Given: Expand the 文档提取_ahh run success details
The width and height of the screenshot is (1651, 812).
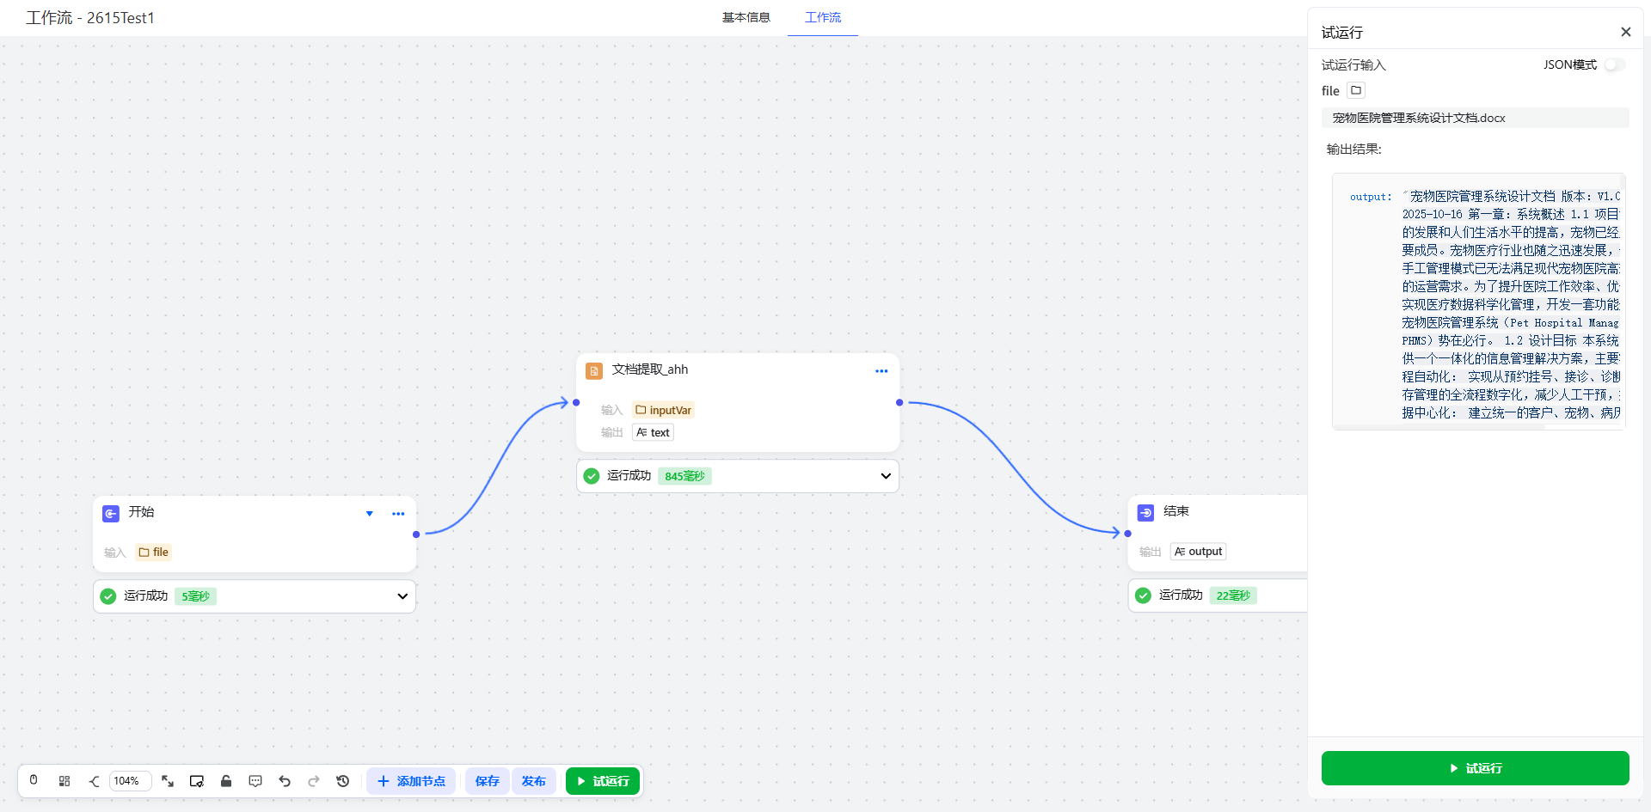Looking at the screenshot, I should [886, 476].
